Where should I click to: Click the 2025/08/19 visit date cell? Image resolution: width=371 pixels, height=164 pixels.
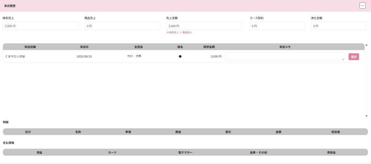[84, 56]
